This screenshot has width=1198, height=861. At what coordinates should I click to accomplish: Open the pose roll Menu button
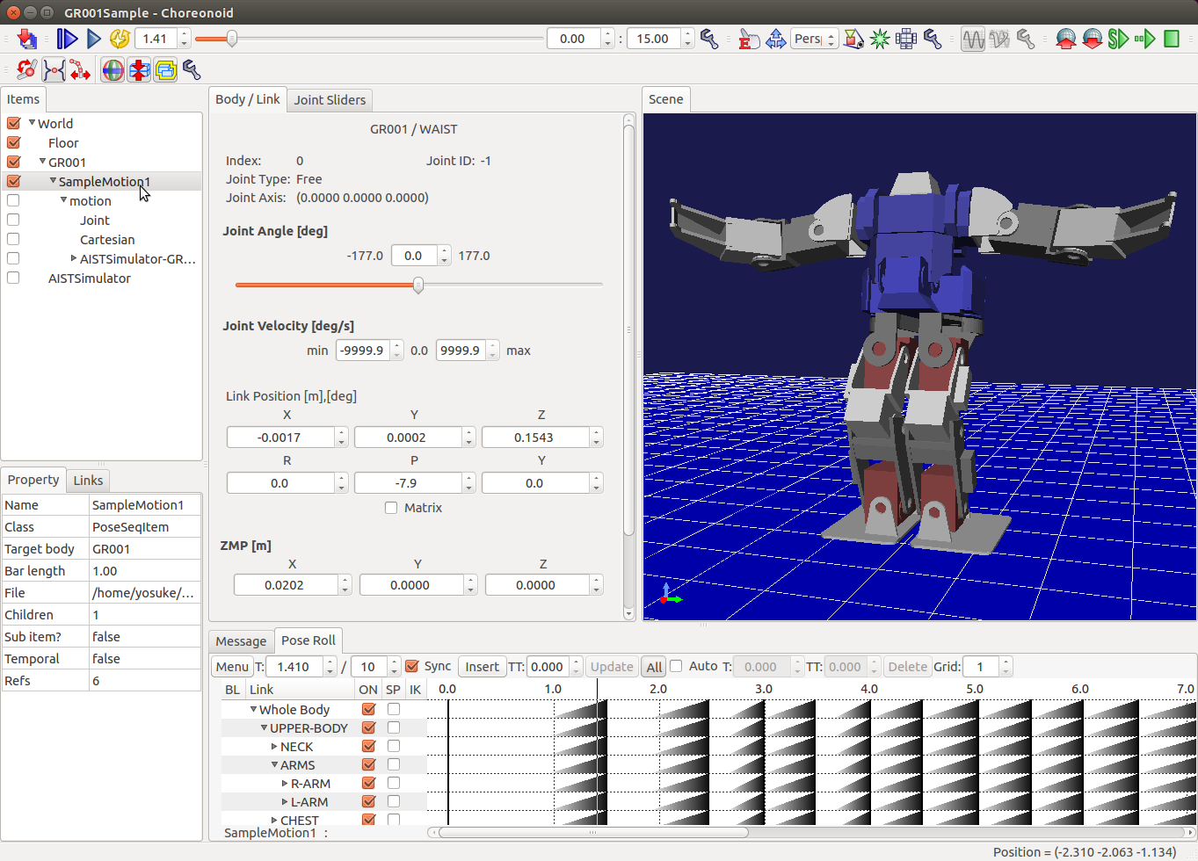tap(232, 667)
